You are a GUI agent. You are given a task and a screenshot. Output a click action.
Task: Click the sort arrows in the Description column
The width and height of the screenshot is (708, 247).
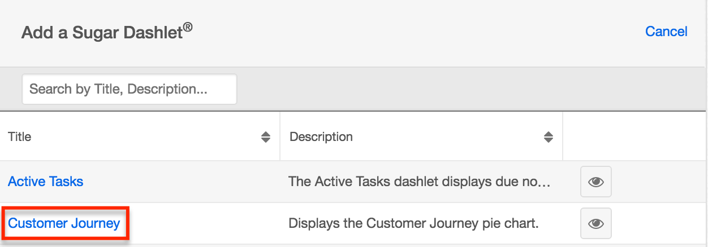tap(548, 137)
